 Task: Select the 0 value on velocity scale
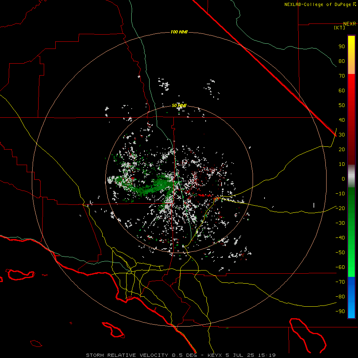[343, 179]
